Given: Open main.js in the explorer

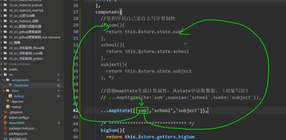Looking at the screenshot, I should pyautogui.click(x=16, y=107).
